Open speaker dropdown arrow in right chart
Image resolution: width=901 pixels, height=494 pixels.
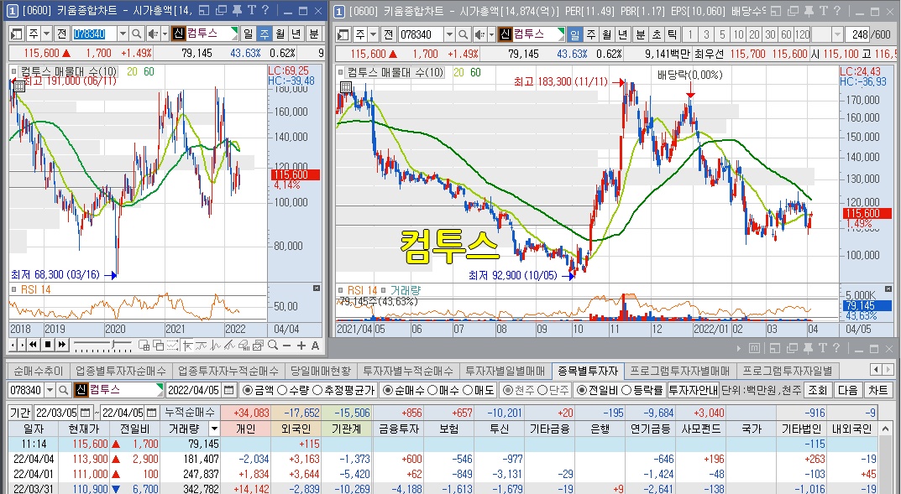coord(491,34)
